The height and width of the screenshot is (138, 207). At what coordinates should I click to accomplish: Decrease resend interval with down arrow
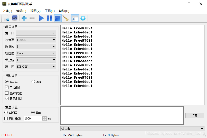[x=44, y=120]
